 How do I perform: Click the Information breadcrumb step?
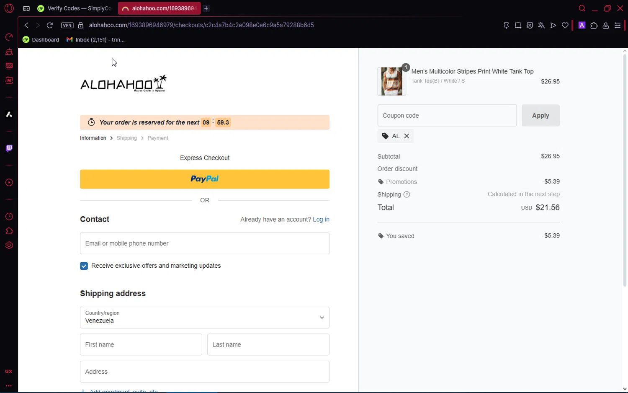click(93, 138)
